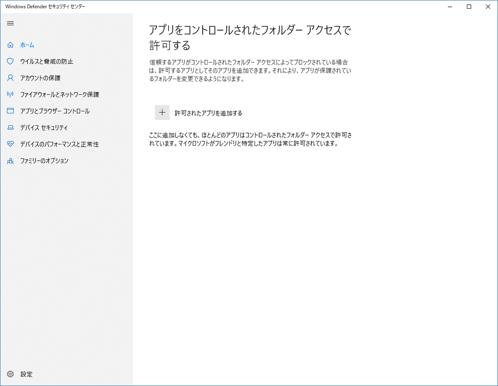The height and width of the screenshot is (386, 498).
Task: Click the window title Windows Defender セキュリティ センター
Action: (45, 6)
